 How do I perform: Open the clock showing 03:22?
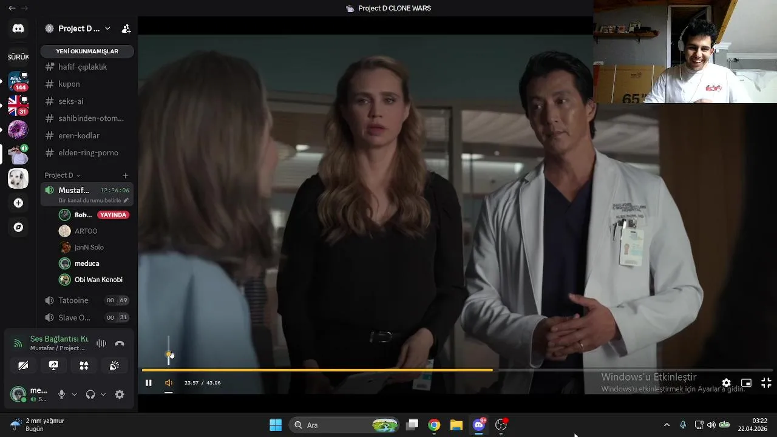tap(753, 425)
